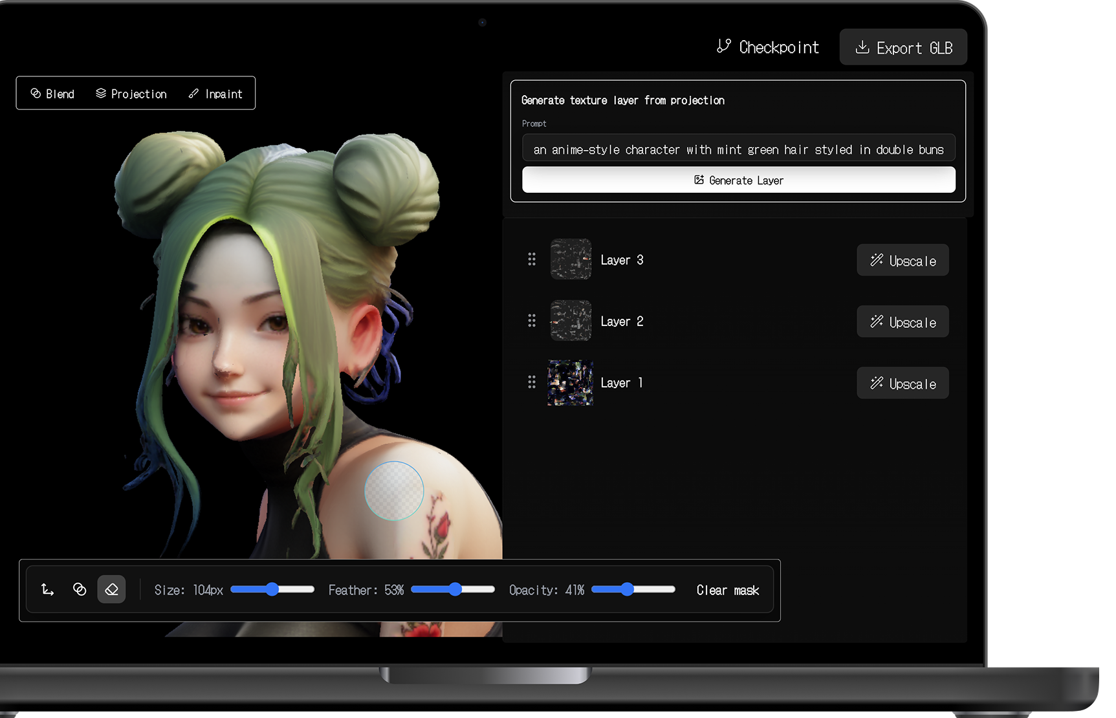Grab the drag handle of Layer 3

point(532,259)
